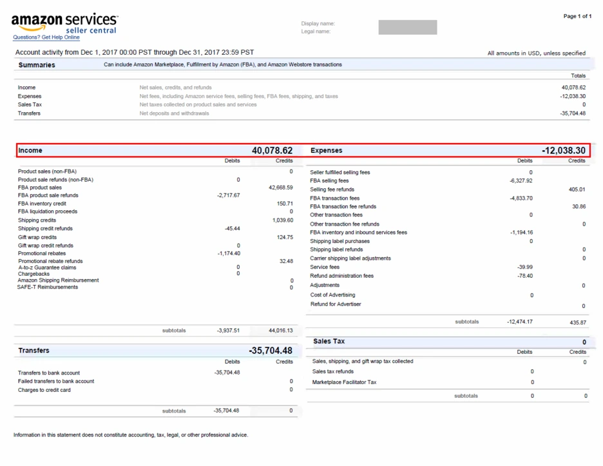Screen dimensions: 603x466
Task: Click the disclaimer text about professional advice
Action: click(x=131, y=435)
